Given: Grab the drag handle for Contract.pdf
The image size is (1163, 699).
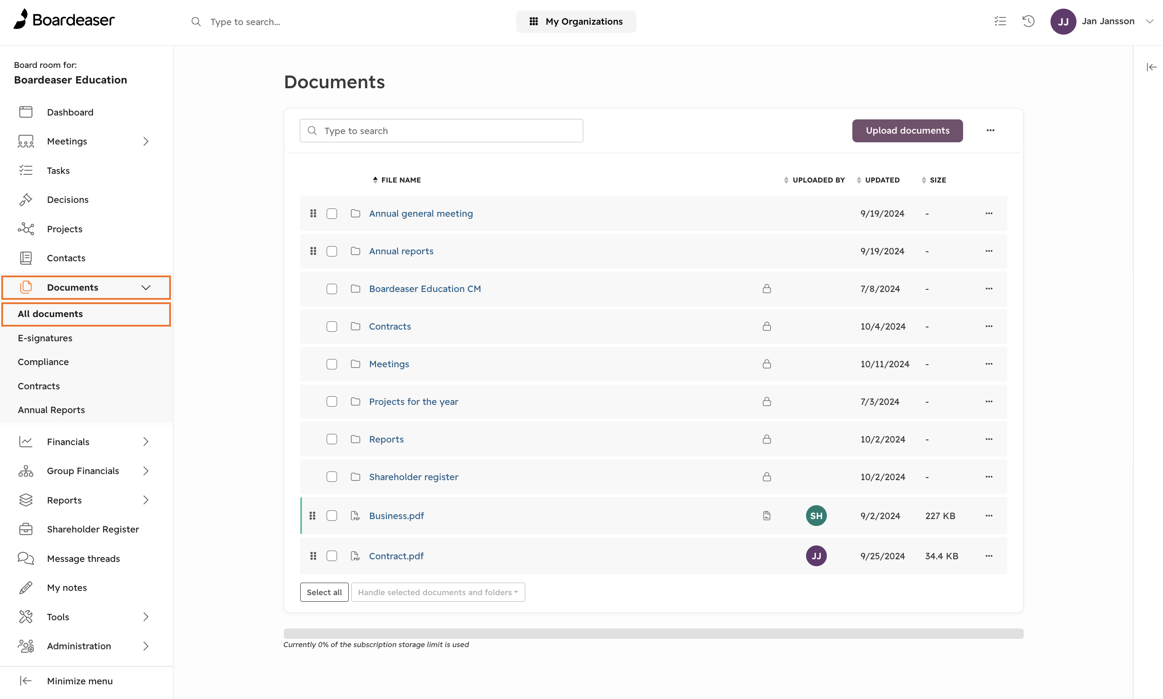Looking at the screenshot, I should click(x=313, y=556).
